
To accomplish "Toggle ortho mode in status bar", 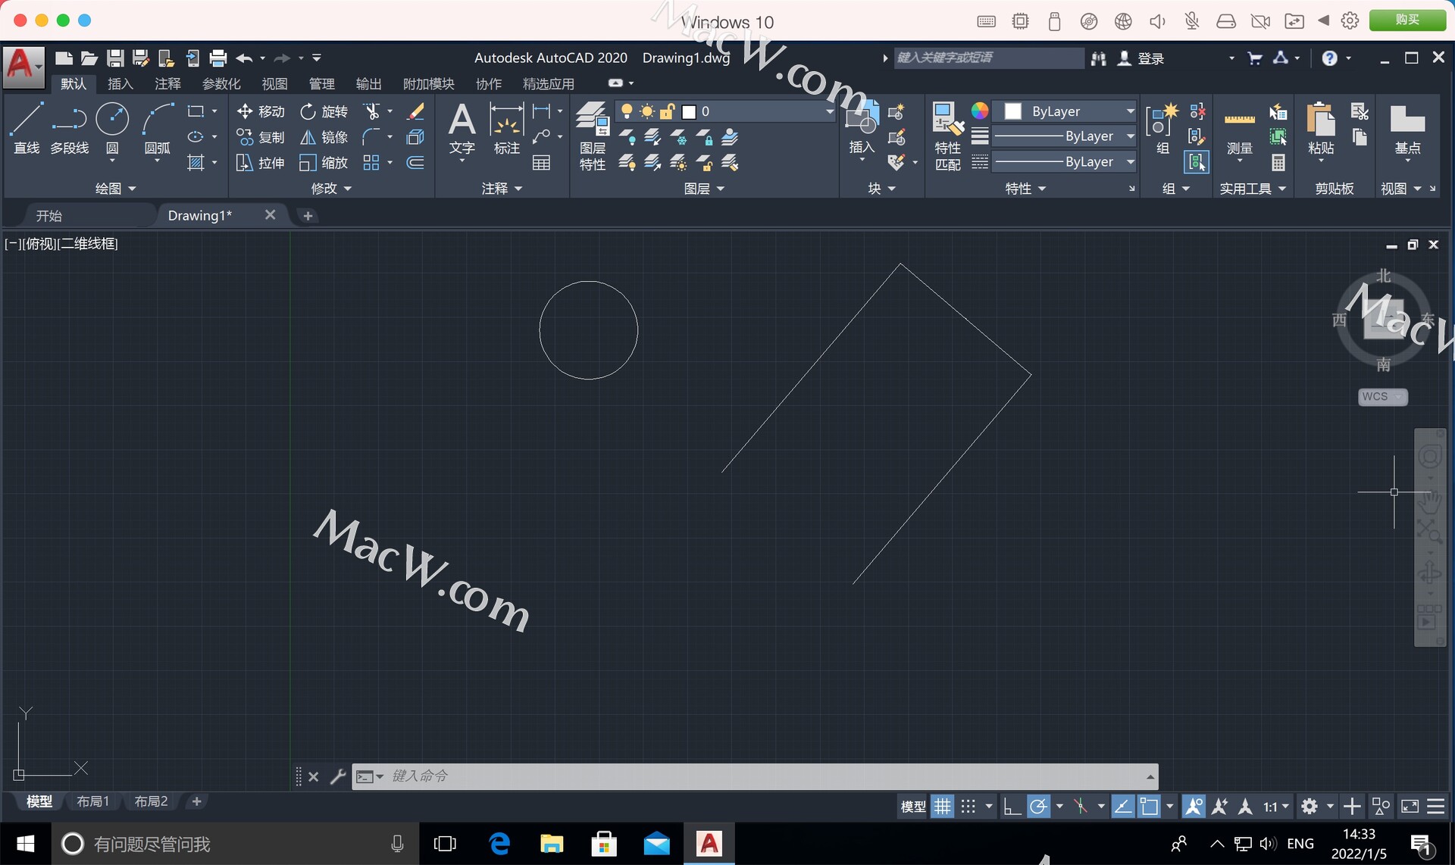I will tap(1011, 807).
